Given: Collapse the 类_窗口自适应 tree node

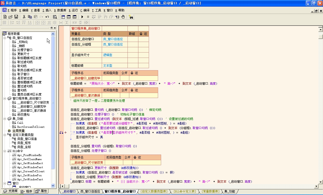Looking at the screenshot, I should (x=5, y=38).
